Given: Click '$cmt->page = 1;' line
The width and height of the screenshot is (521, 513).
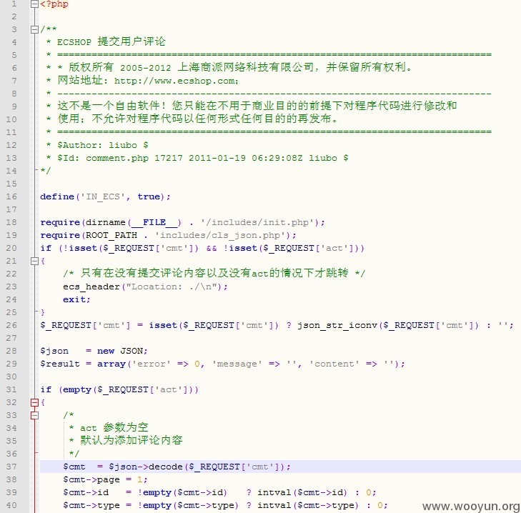Looking at the screenshot, I should pos(105,479).
